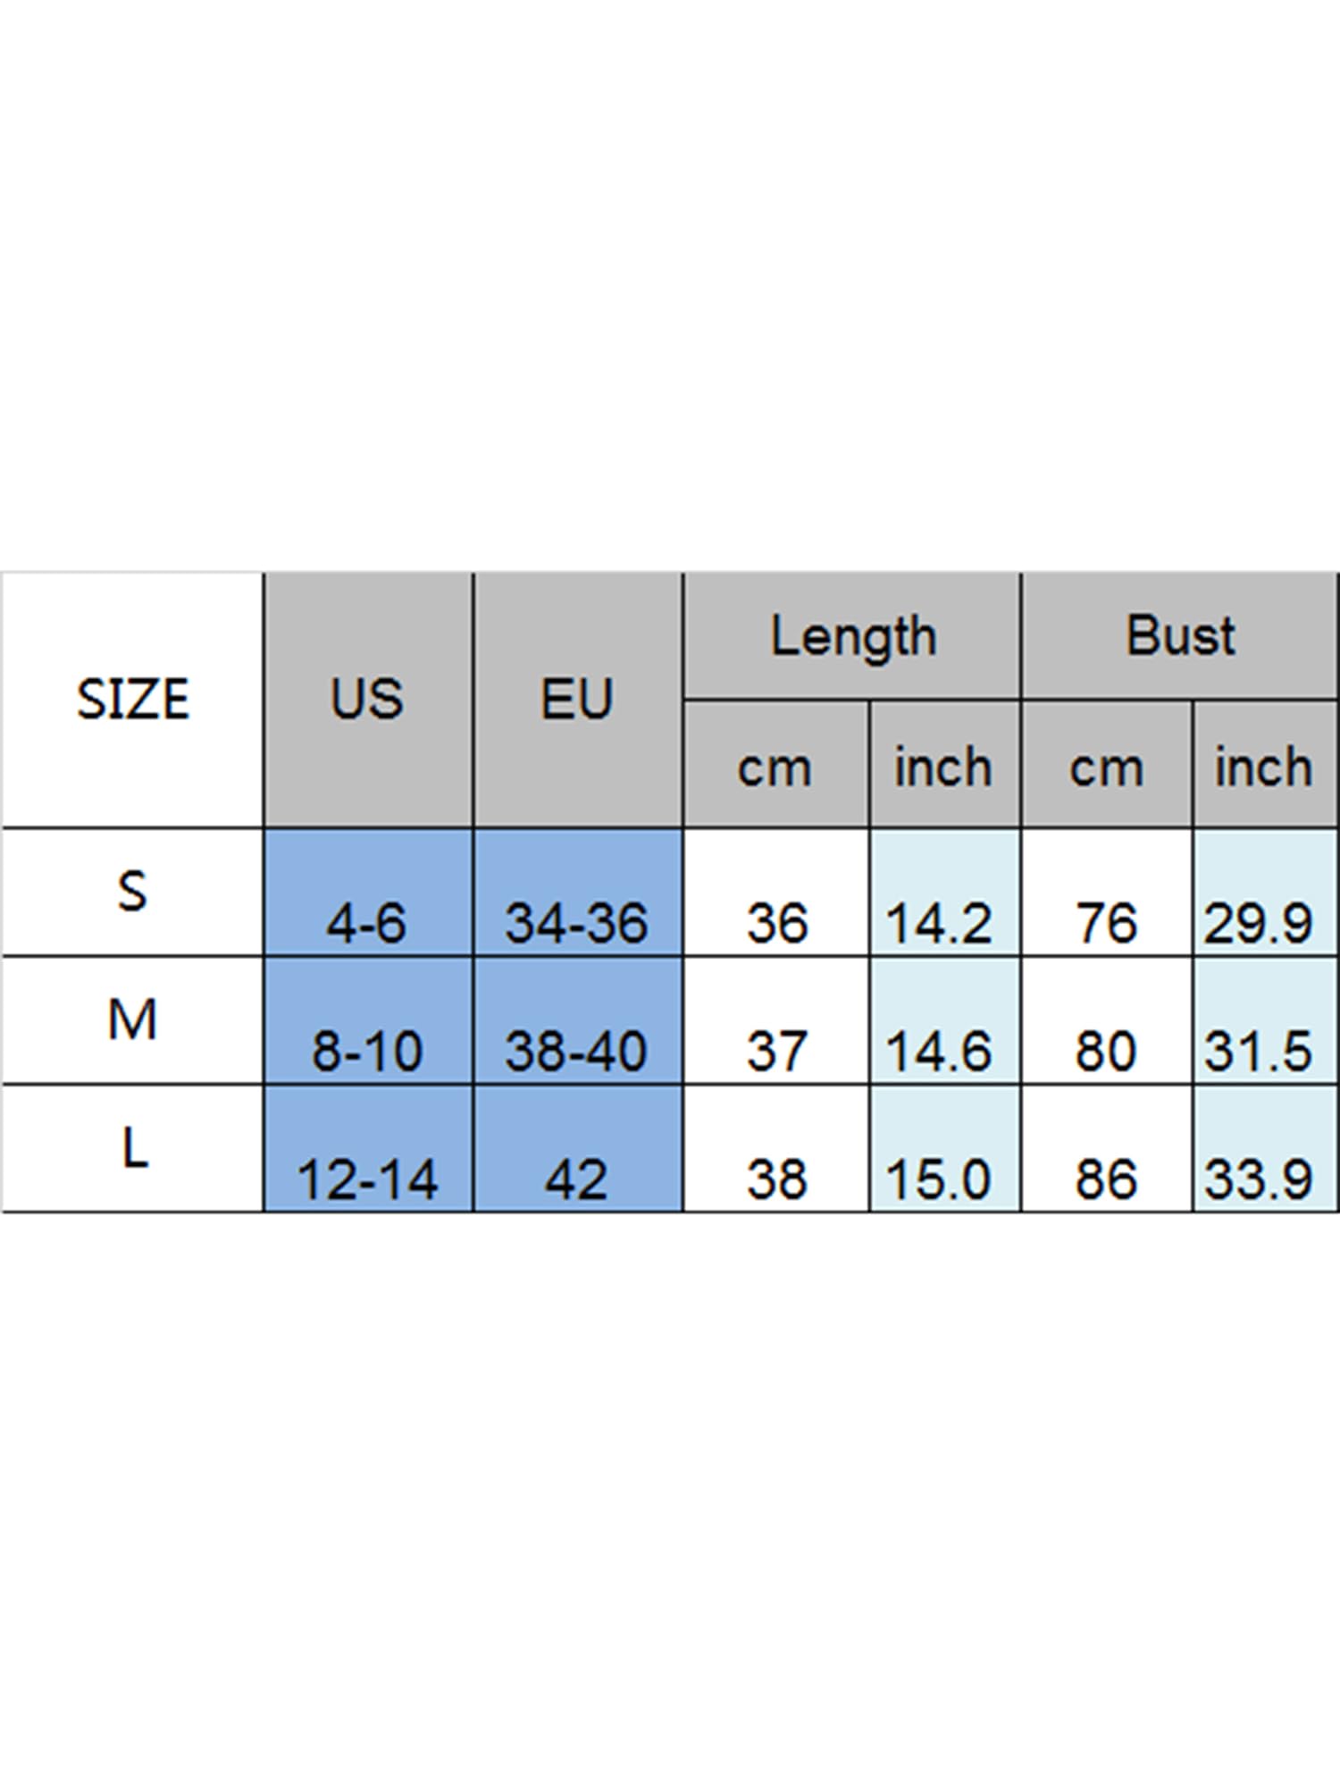Click the US size 8-10 cell
The width and height of the screenshot is (1340, 1787).
[x=368, y=1020]
